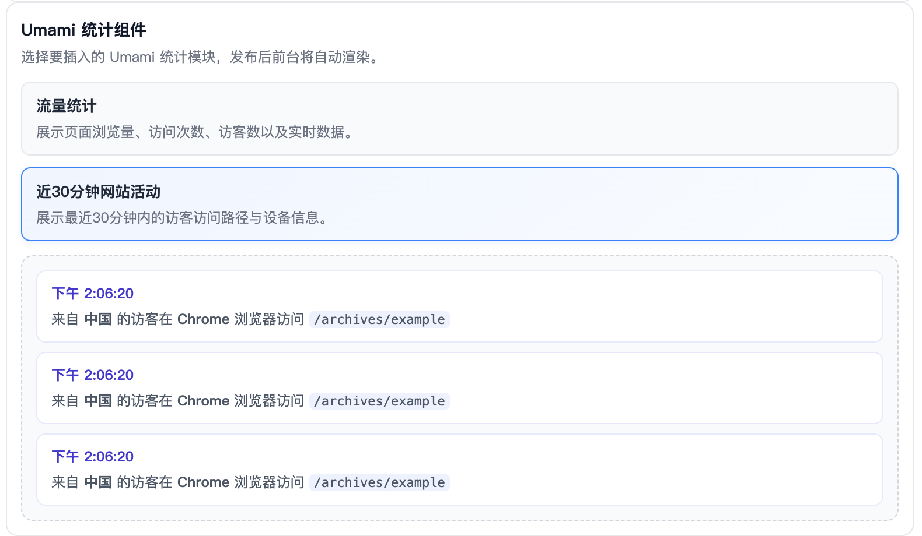The width and height of the screenshot is (922, 536).
Task: Select the 流量统计 module card
Action: click(459, 118)
